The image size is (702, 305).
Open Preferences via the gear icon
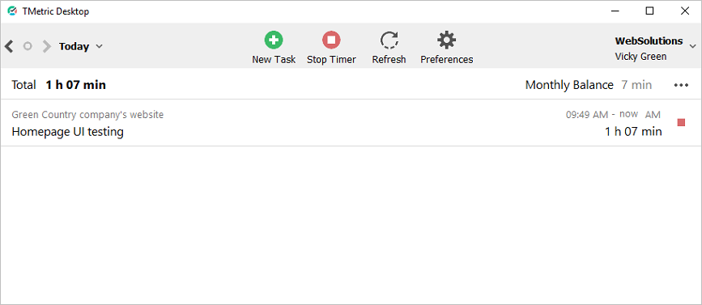tap(446, 40)
